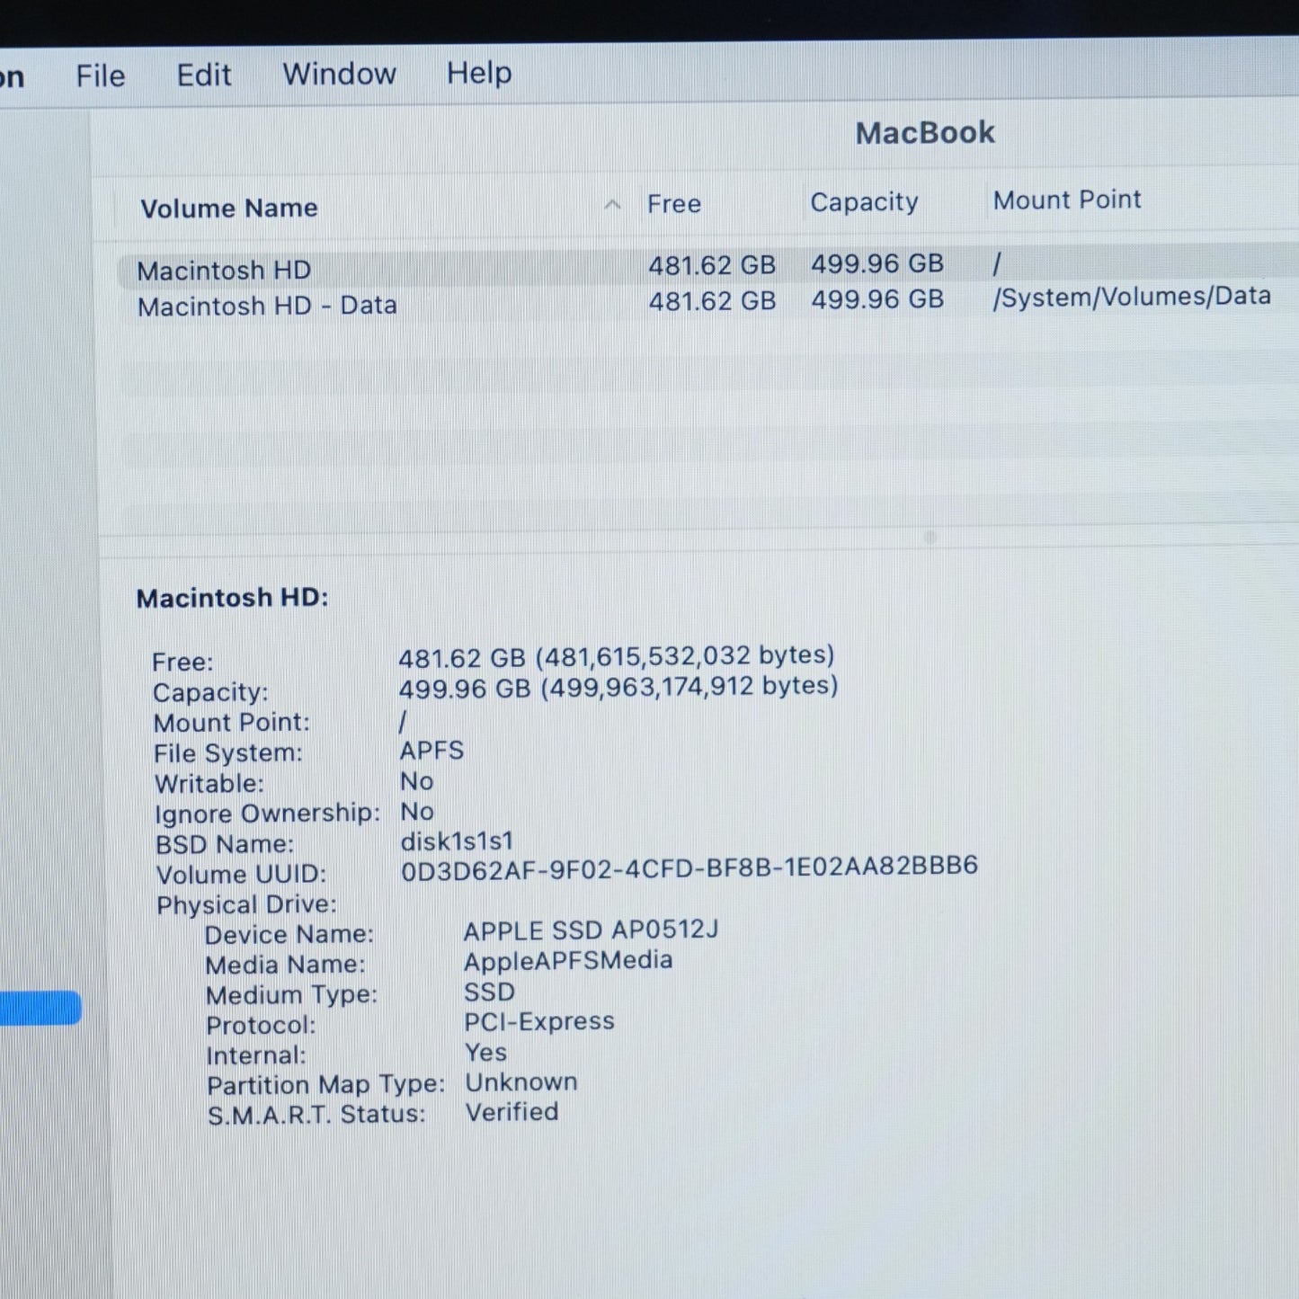Select the Macintosh HD volume row

(x=707, y=268)
